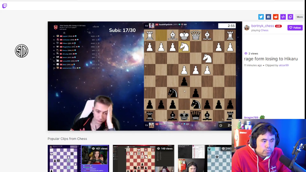Open clipper alizar99's profile link
This screenshot has width=306, height=172.
[x=284, y=65]
